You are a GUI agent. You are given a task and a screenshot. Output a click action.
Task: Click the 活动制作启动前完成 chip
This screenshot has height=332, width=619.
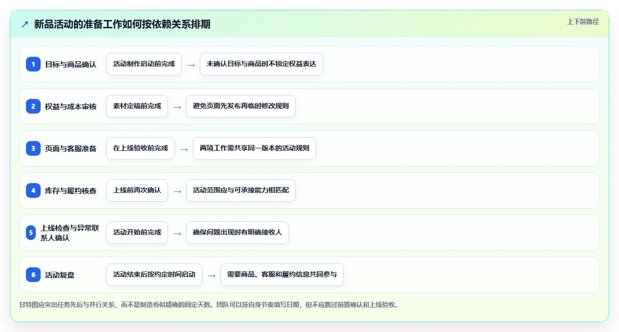(x=144, y=64)
